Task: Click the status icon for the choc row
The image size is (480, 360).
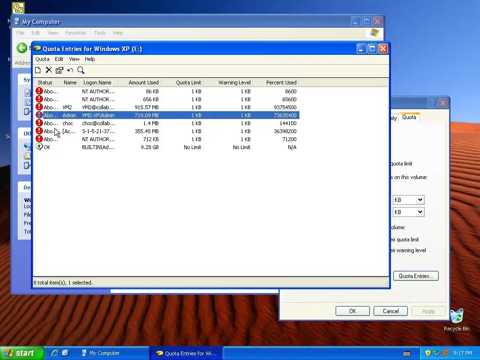Action: [x=39, y=123]
